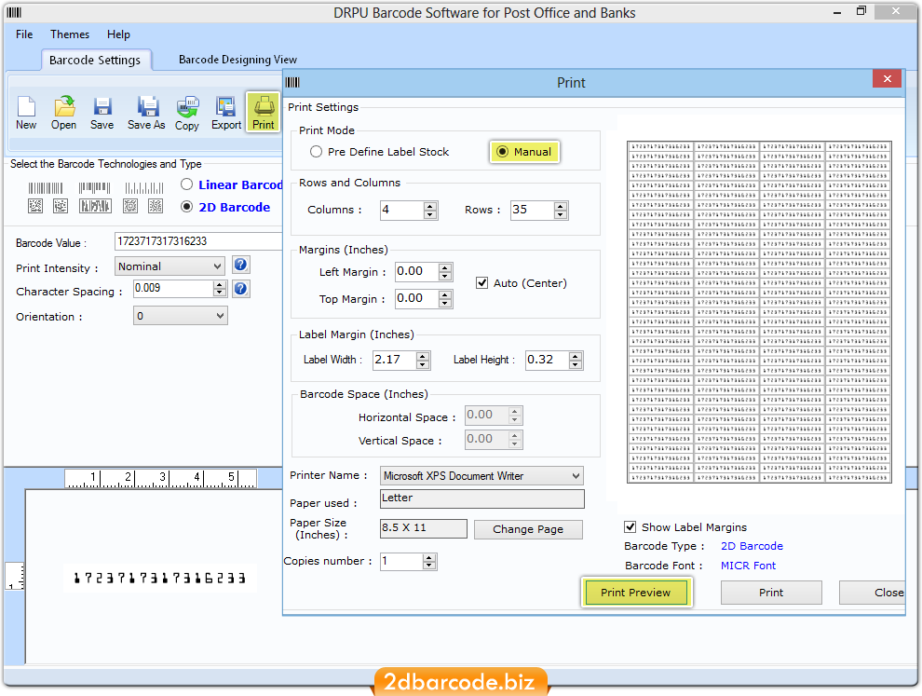Increase the Character Spacing value
This screenshot has height=696, width=922.
point(220,285)
